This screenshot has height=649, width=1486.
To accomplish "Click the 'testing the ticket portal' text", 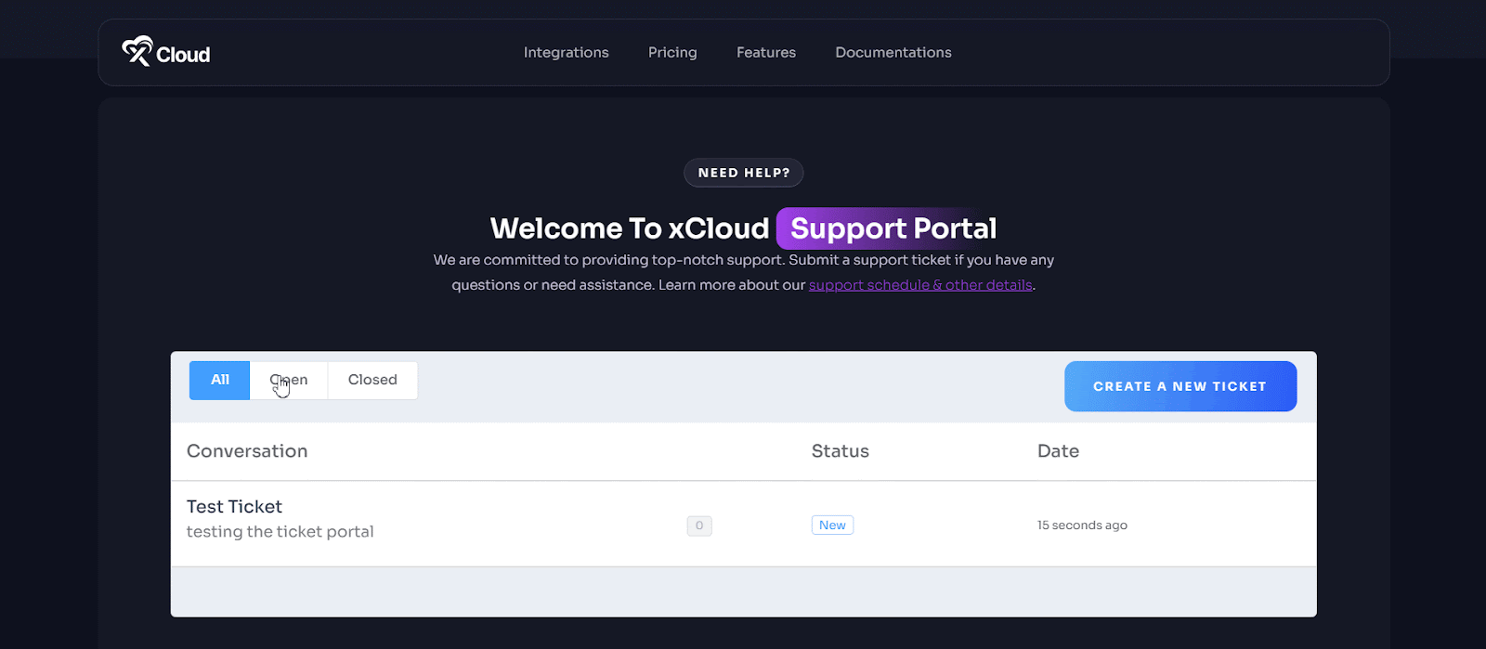I will point(280,532).
